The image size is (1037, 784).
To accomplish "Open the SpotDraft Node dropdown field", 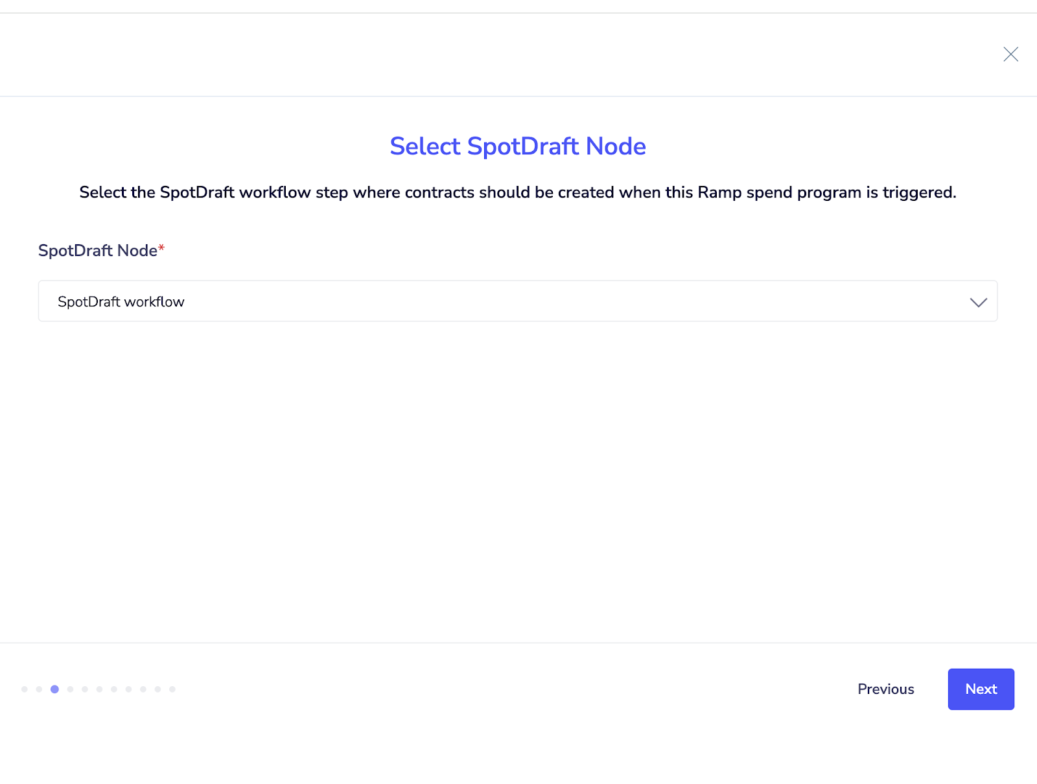I will coord(506,301).
